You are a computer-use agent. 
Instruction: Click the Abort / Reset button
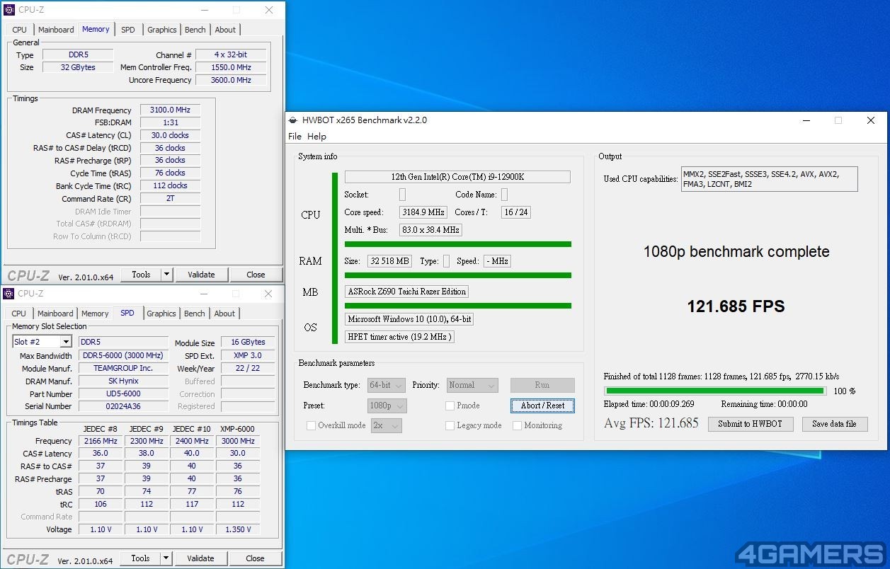[542, 406]
